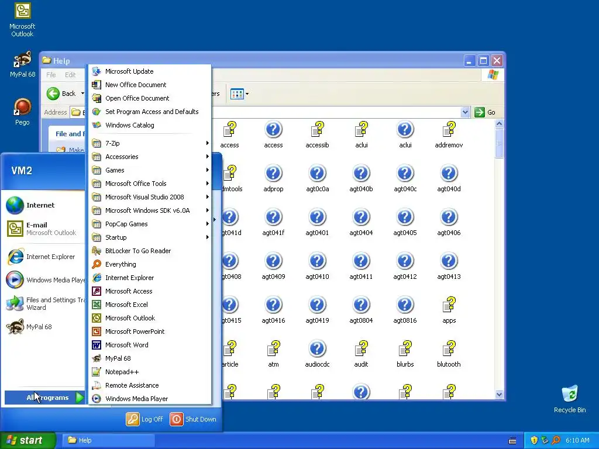Select the agt0413 help file
Image resolution: width=599 pixels, height=449 pixels.
click(449, 266)
